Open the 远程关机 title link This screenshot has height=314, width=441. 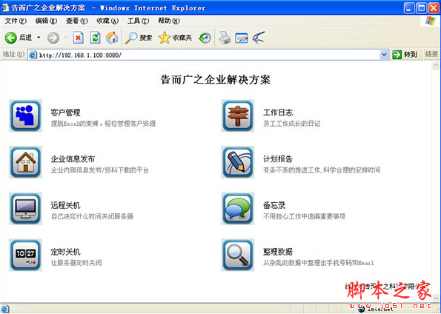(x=65, y=205)
